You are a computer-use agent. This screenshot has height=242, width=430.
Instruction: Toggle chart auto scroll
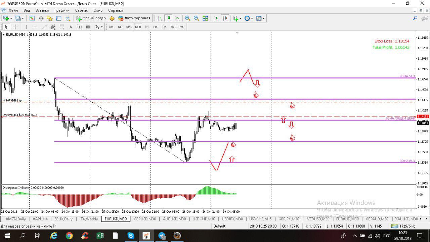point(216,18)
